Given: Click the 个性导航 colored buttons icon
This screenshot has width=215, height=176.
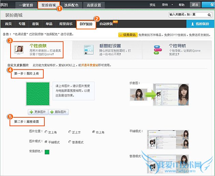Looking at the screenshot, I should click(x=157, y=50).
